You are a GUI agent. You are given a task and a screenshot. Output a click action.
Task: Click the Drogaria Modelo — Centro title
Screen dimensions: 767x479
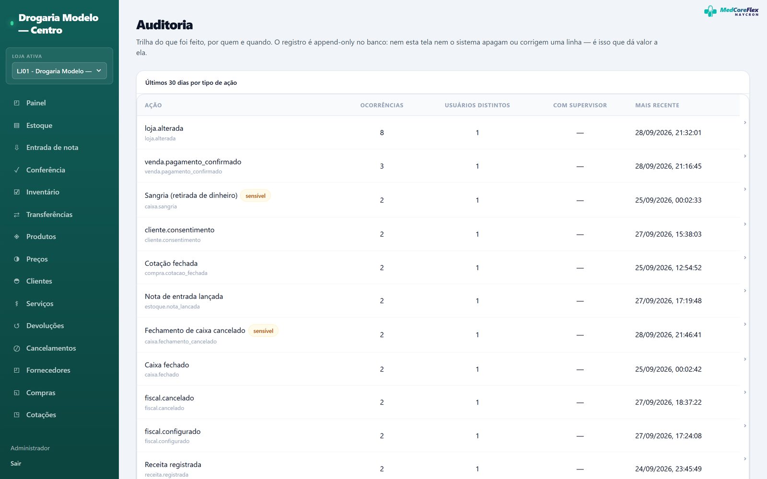point(58,24)
